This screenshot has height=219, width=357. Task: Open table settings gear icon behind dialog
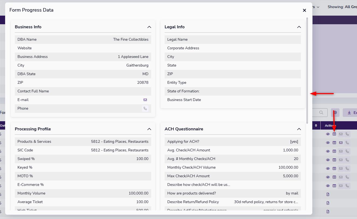point(335,113)
